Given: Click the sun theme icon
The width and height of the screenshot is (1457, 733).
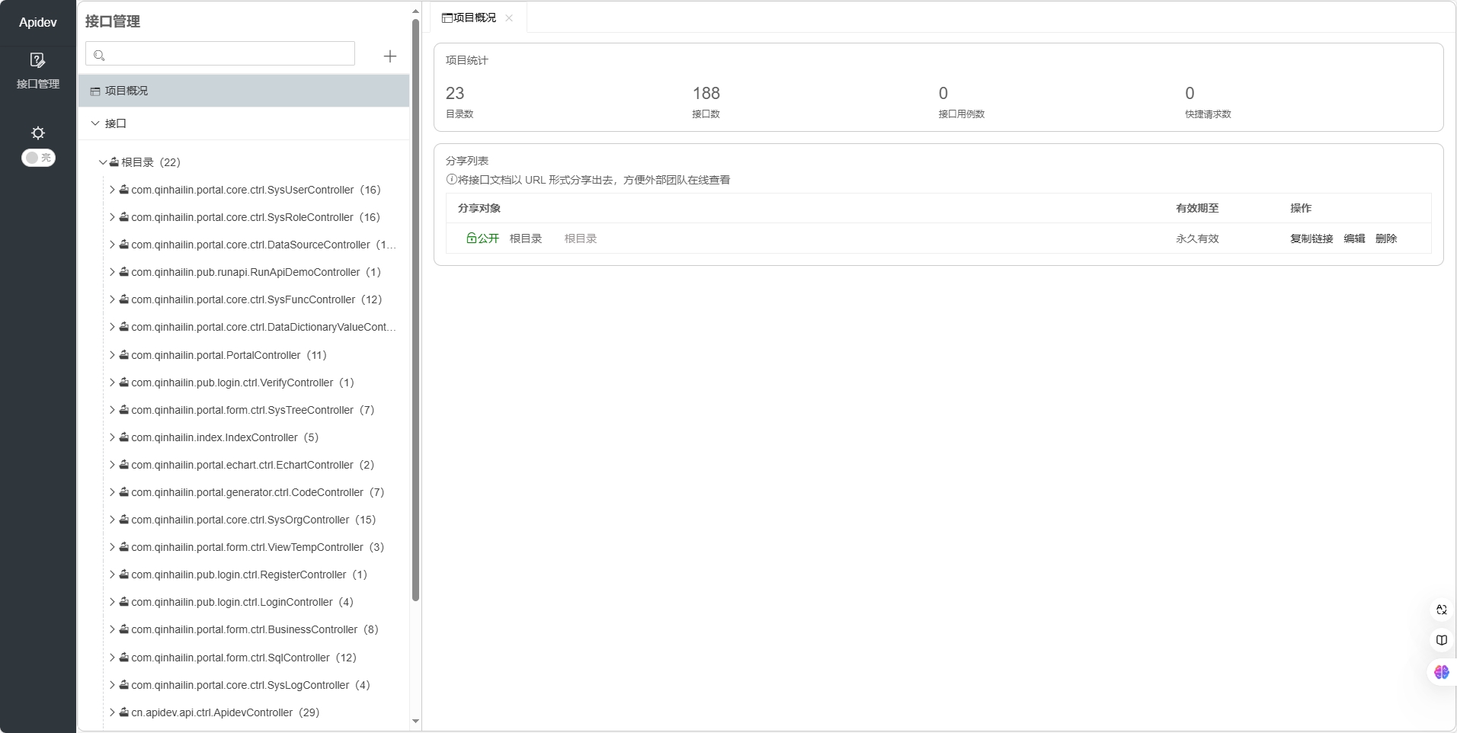Looking at the screenshot, I should click(38, 133).
